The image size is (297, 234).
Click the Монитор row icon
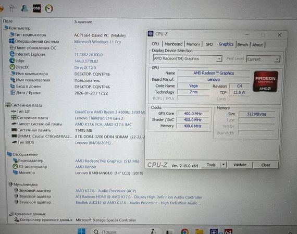(15, 173)
